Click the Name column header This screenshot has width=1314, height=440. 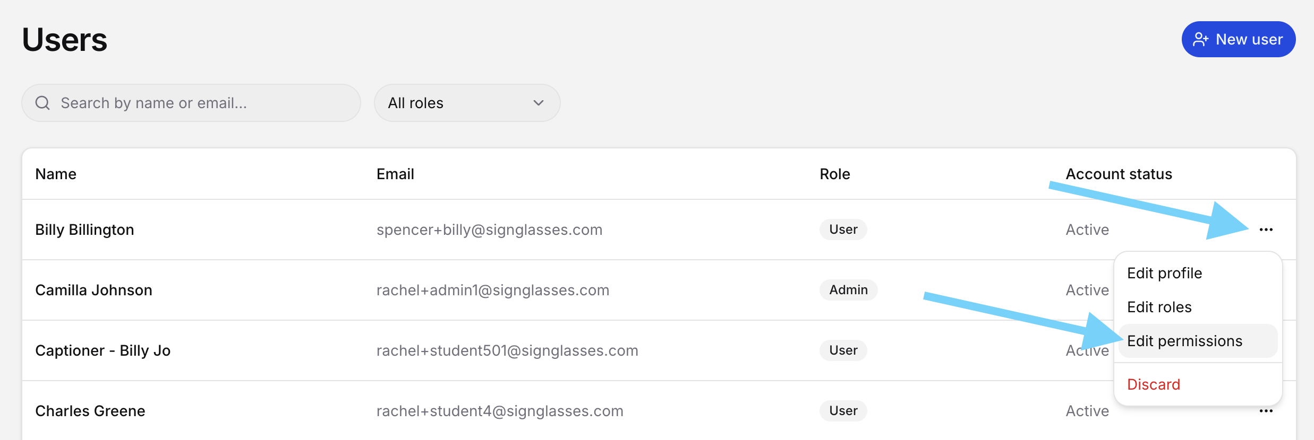[56, 174]
